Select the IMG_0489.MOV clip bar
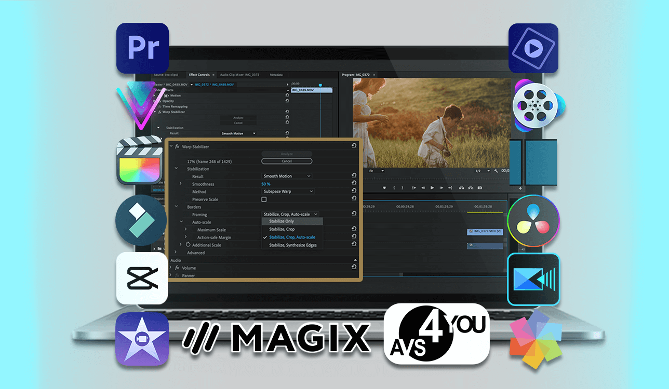The height and width of the screenshot is (389, 669). point(312,90)
